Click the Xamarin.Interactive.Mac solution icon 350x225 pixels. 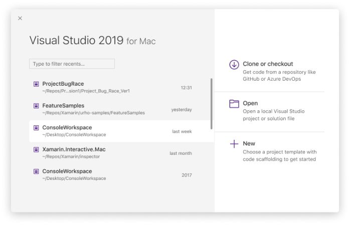click(x=36, y=149)
